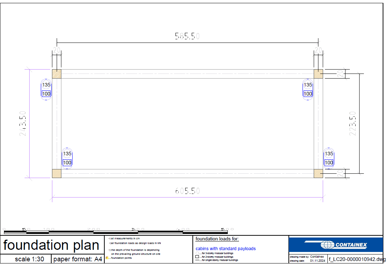Image resolution: width=387 pixels, height=266 pixels.
Task: Click the "foundation loads for:" heading
Action: [x=217, y=239]
